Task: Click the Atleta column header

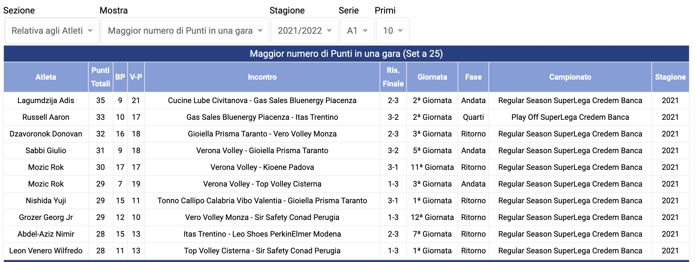Action: pyautogui.click(x=46, y=77)
